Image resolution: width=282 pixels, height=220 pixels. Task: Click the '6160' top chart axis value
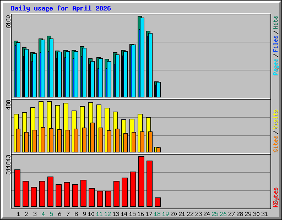8,22
